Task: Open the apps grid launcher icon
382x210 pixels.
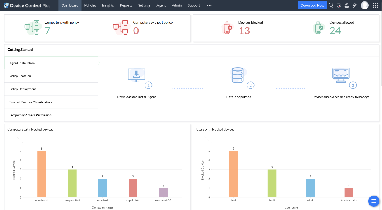Action: point(376,5)
